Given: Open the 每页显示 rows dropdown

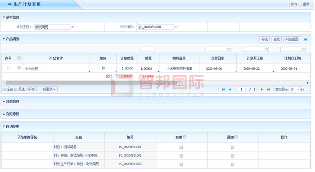Looking at the screenshot, I should point(295,90).
